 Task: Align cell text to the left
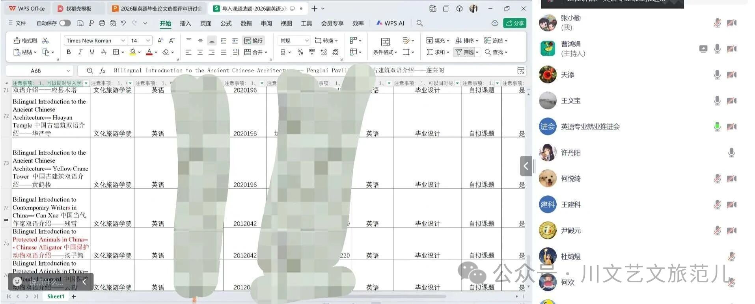click(188, 52)
